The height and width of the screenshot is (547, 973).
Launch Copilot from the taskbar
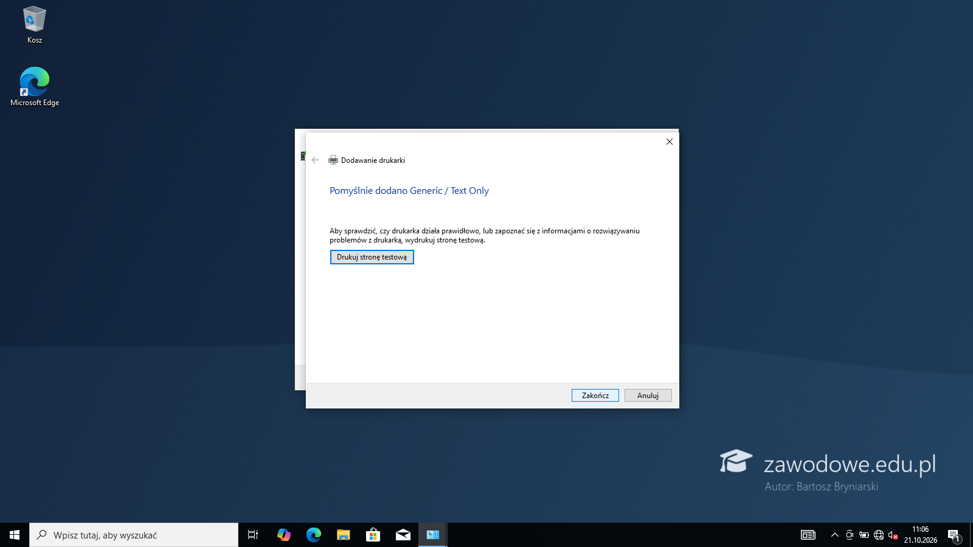pyautogui.click(x=283, y=535)
